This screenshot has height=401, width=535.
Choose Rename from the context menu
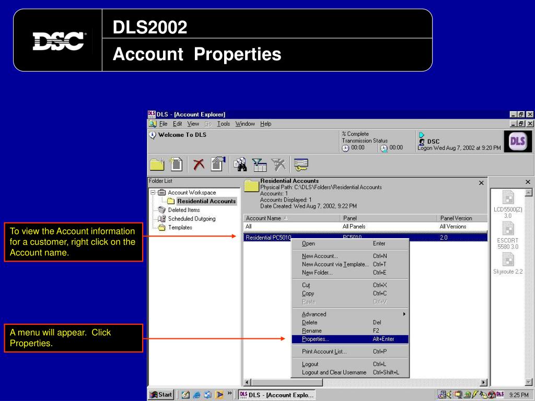(x=351, y=331)
